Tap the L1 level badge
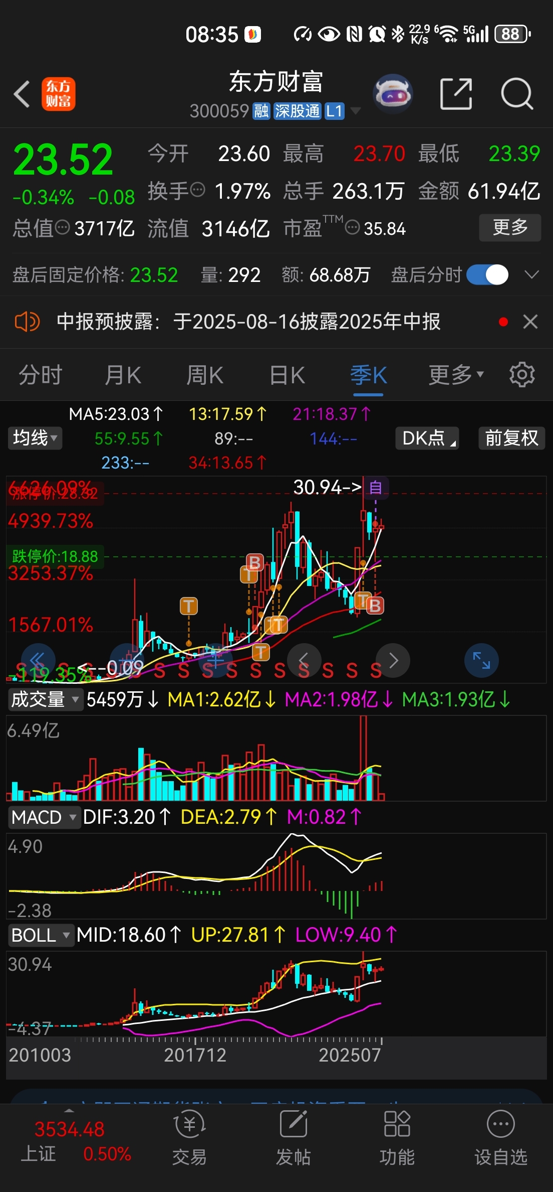 click(334, 111)
